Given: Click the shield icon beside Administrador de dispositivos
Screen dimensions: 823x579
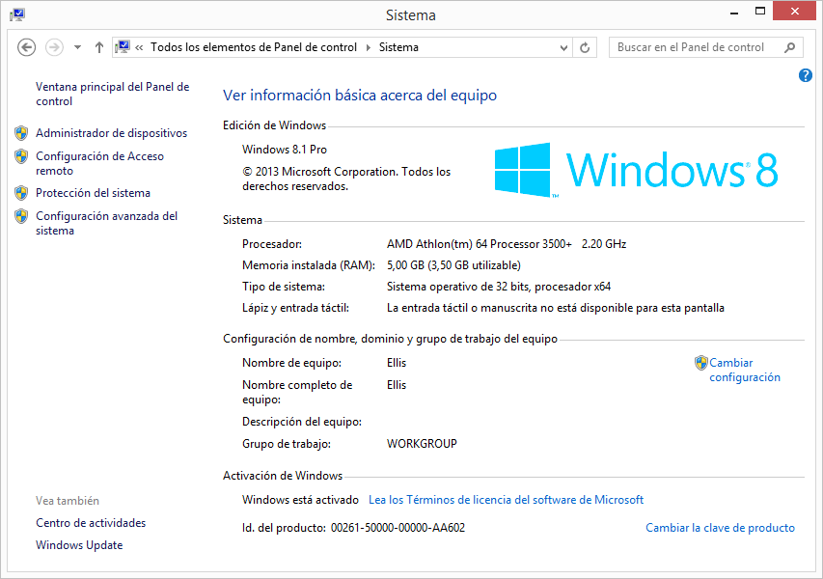Looking at the screenshot, I should (21, 133).
